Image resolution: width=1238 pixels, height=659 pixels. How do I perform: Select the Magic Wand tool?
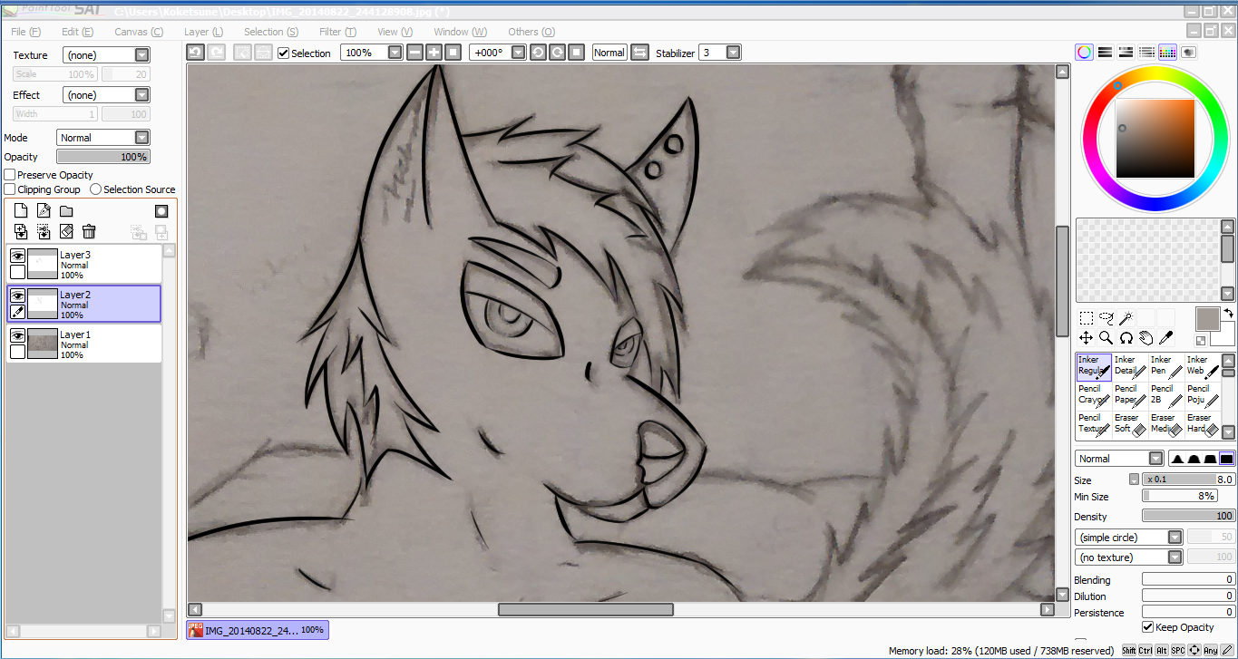(1126, 318)
